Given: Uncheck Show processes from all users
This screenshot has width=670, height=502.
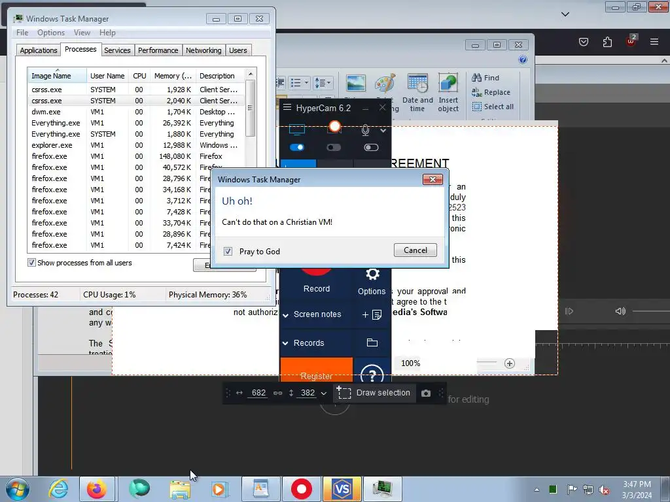Looking at the screenshot, I should tap(31, 263).
